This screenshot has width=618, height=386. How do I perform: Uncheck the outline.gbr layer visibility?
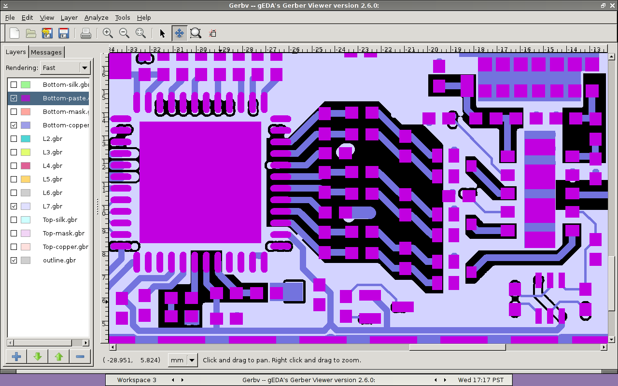pos(14,260)
